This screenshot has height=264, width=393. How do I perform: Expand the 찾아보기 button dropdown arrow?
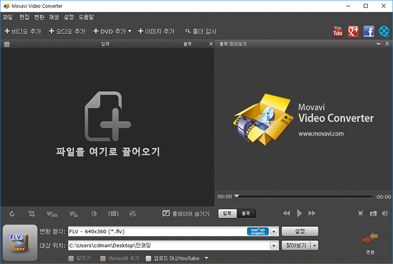314,246
